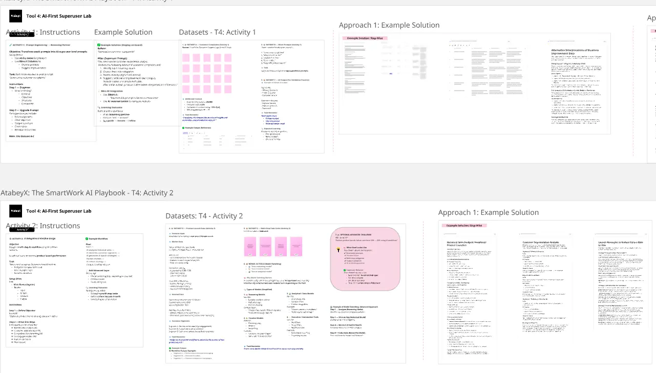Click the 'Example Solution' heading text
The image size is (656, 373).
click(x=123, y=32)
